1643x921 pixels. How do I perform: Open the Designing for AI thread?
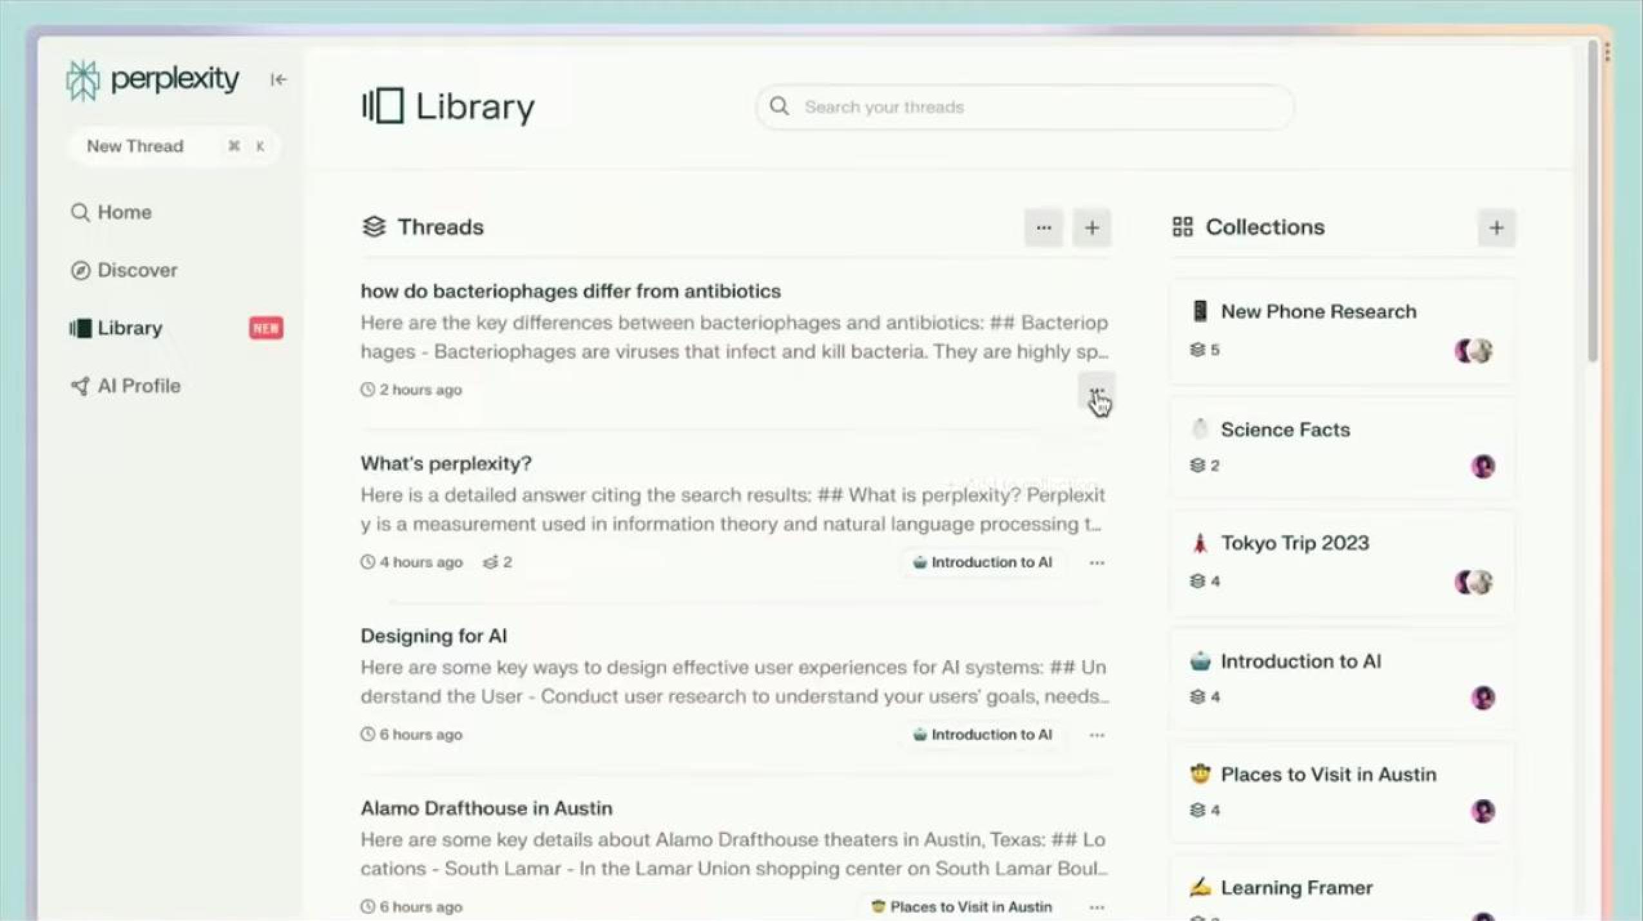[434, 636]
